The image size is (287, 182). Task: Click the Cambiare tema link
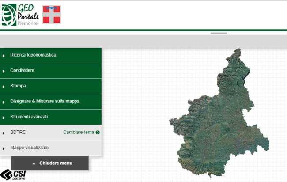[x=79, y=132]
